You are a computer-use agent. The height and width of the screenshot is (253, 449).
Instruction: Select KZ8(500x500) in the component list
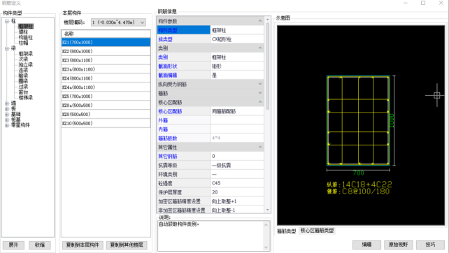point(106,114)
